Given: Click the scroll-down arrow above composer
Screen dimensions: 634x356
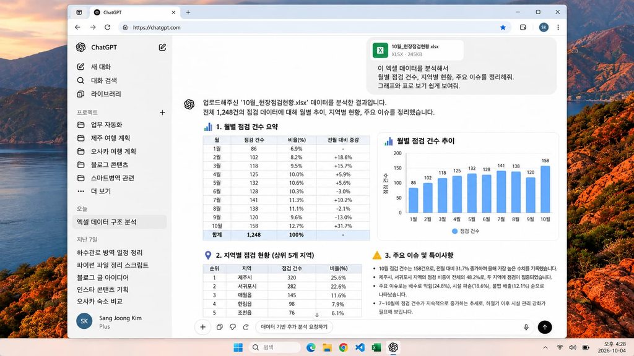Looking at the screenshot, I should pos(317,315).
